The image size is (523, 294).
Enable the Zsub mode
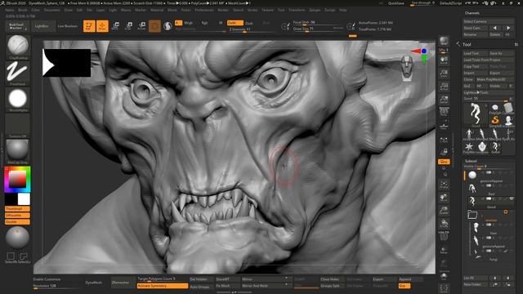pyautogui.click(x=249, y=23)
